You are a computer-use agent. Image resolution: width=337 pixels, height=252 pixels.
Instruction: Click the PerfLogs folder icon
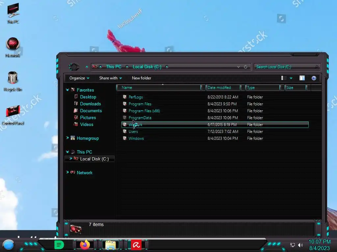125,97
